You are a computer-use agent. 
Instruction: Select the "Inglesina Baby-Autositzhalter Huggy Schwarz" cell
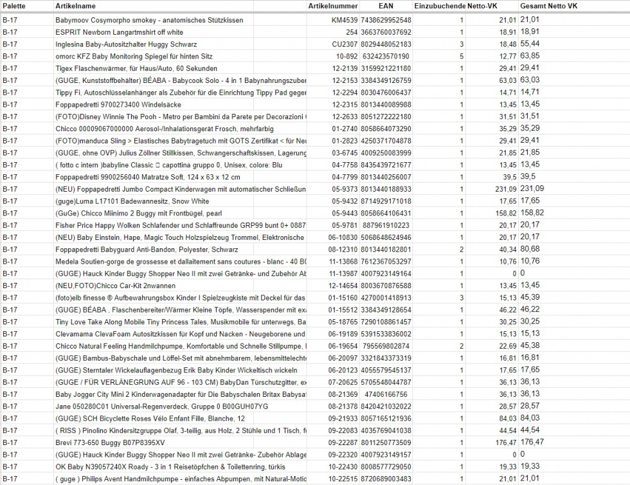click(x=126, y=44)
